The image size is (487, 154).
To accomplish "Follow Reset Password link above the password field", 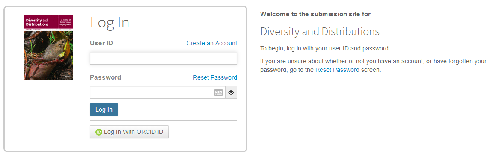I will click(x=215, y=77).
